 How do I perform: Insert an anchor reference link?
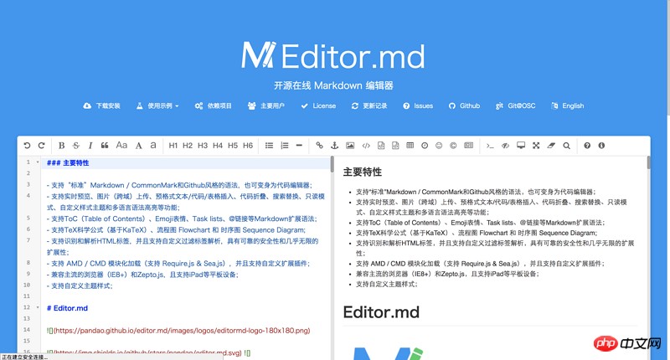pos(334,145)
